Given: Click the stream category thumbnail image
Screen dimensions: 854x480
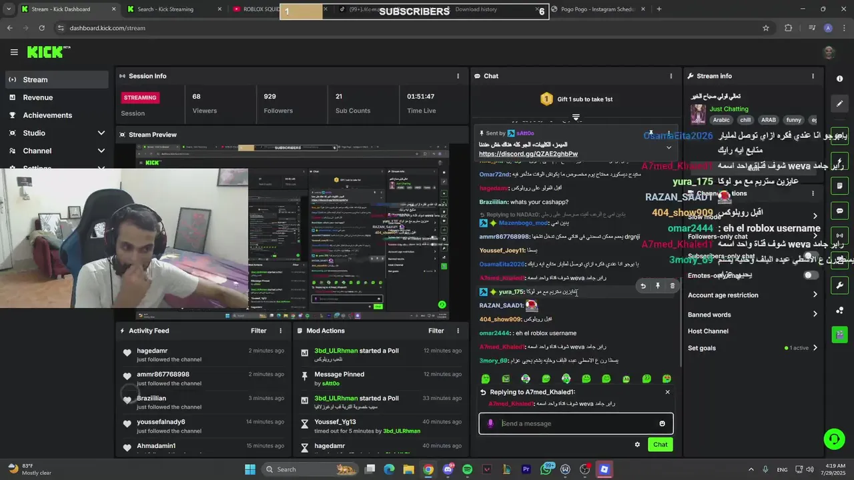Looking at the screenshot, I should click(x=698, y=114).
